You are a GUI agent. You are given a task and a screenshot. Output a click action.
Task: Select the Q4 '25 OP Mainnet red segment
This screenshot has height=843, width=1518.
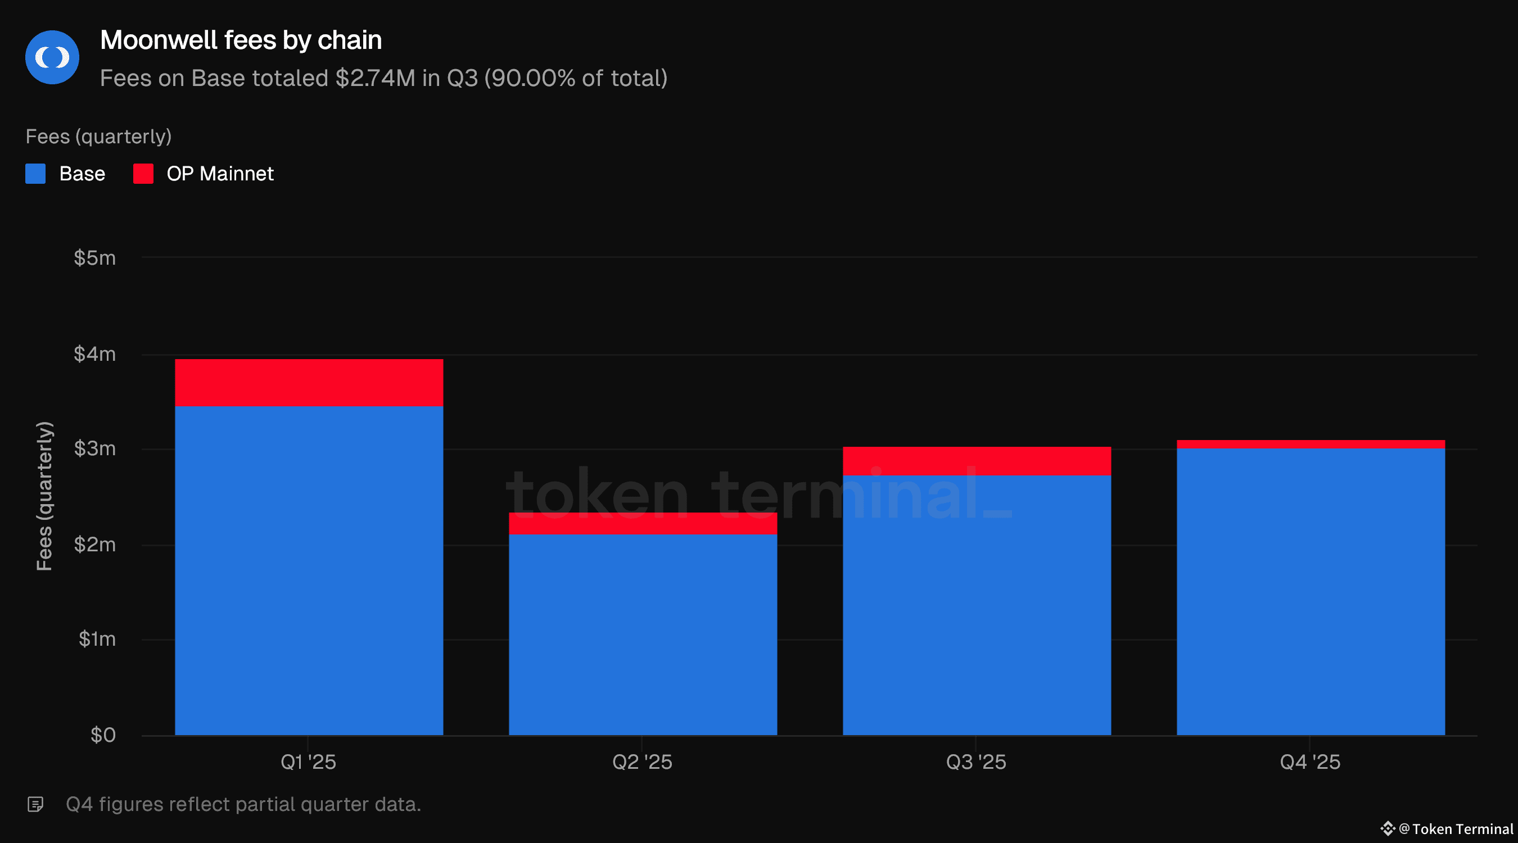tap(1311, 444)
